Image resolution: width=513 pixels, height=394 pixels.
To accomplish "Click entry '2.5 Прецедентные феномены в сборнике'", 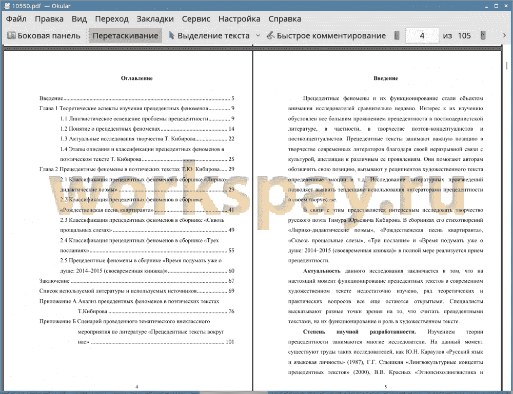I will pos(147,265).
